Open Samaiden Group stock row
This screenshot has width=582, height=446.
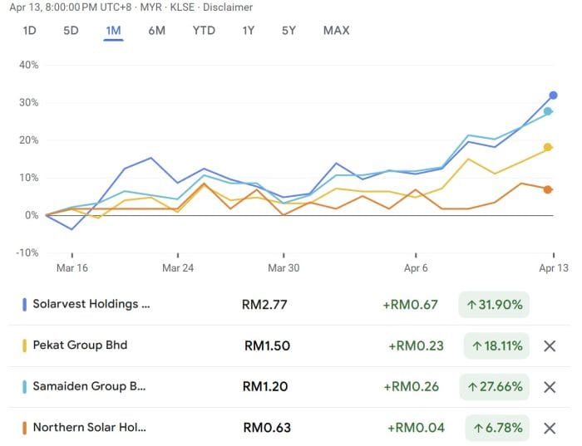click(89, 386)
